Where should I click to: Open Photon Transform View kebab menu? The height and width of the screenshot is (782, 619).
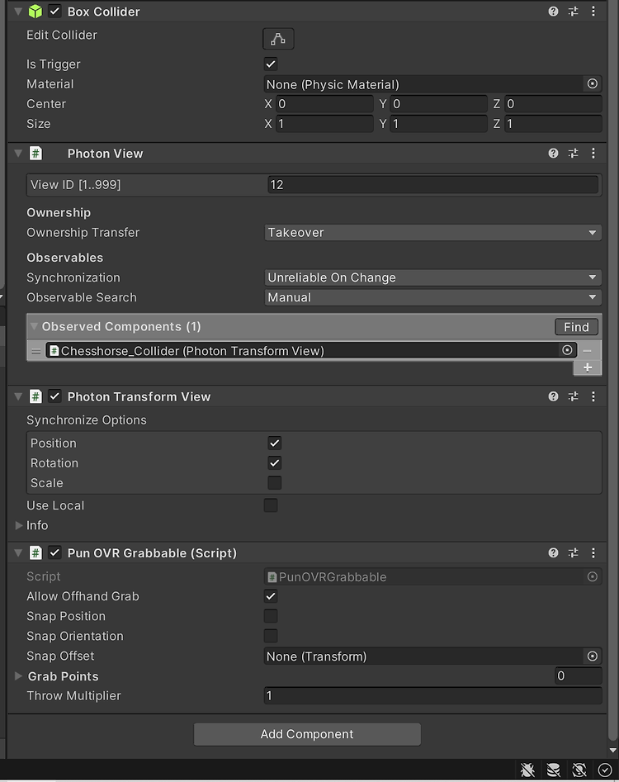point(593,396)
